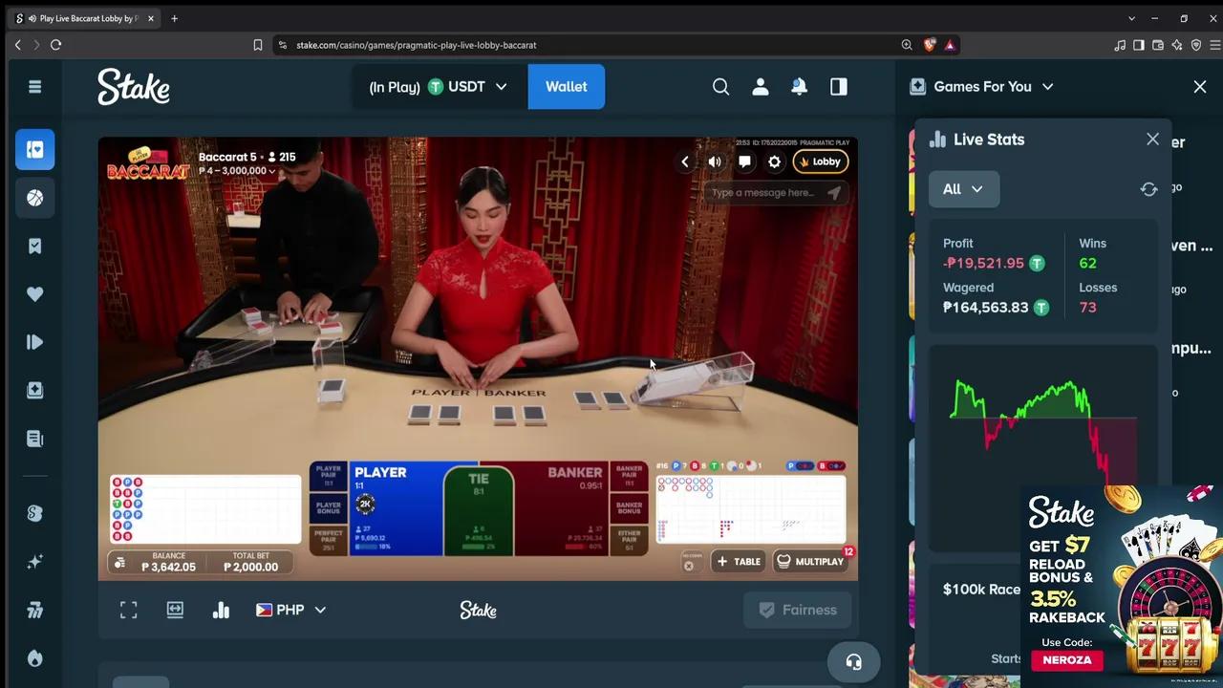Close the Games For You panel
The width and height of the screenshot is (1223, 688).
1200,87
